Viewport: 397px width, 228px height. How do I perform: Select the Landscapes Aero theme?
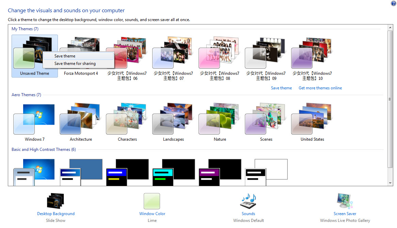[x=173, y=123]
